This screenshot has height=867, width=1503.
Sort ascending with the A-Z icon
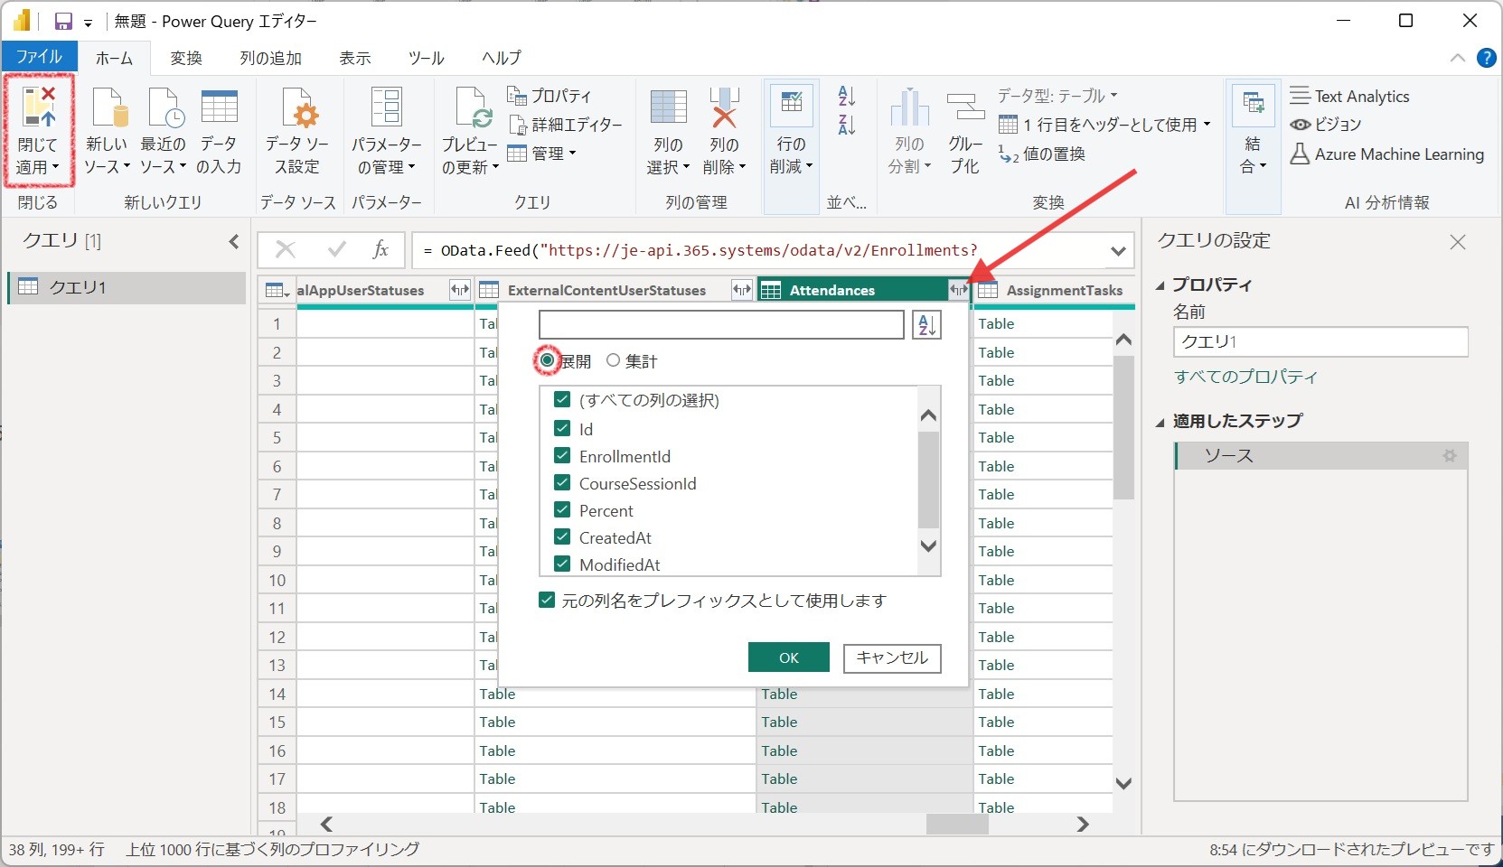847,95
